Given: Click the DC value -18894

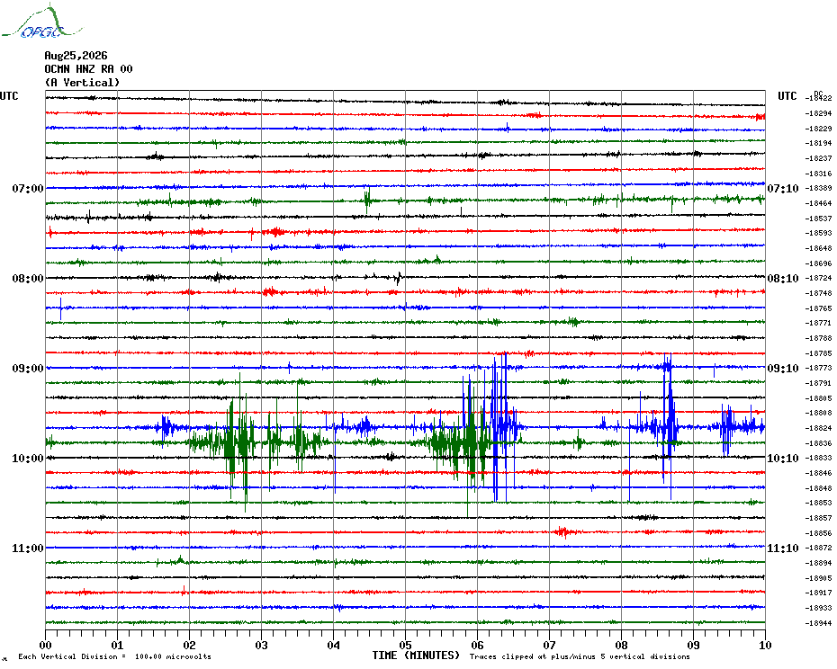Looking at the screenshot, I should (x=818, y=563).
